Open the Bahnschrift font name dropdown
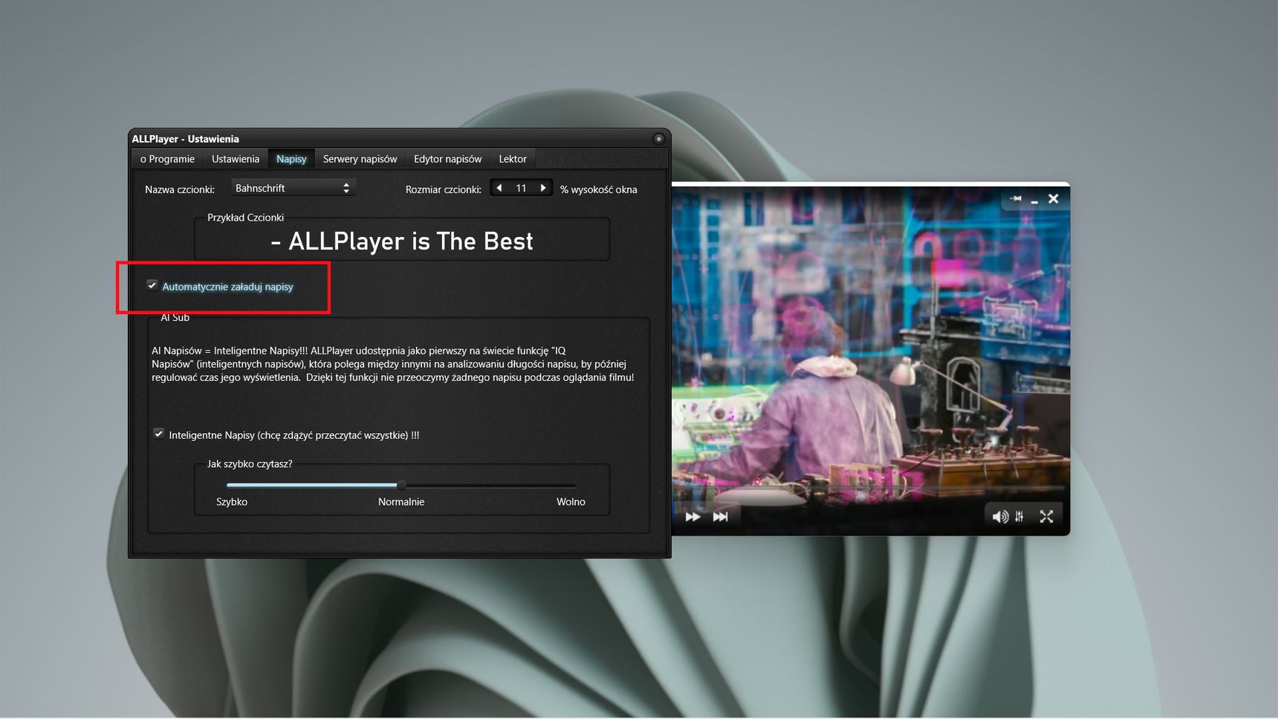 pos(293,188)
